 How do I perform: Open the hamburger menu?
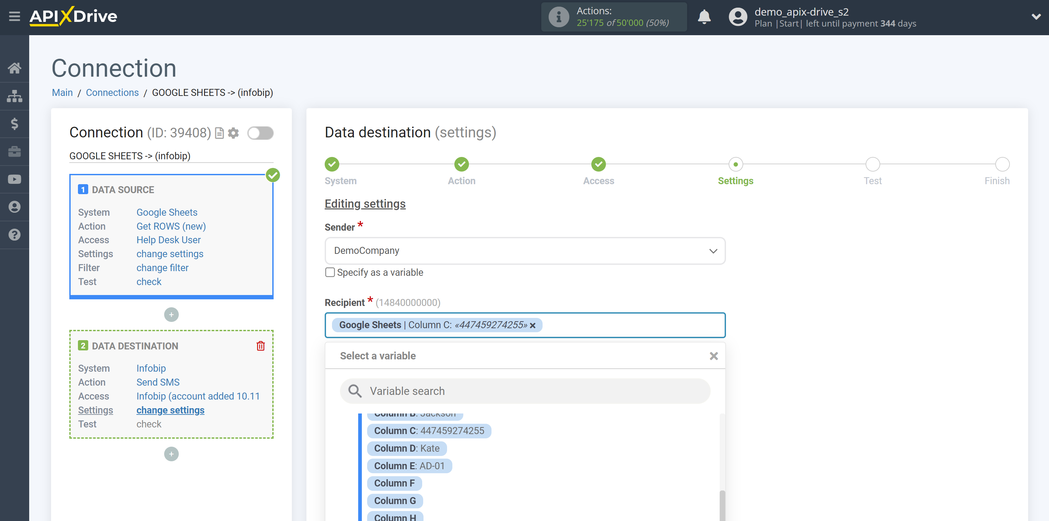14,16
